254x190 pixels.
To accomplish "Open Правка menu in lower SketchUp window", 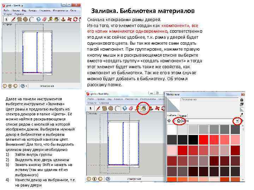I will 101,99.
